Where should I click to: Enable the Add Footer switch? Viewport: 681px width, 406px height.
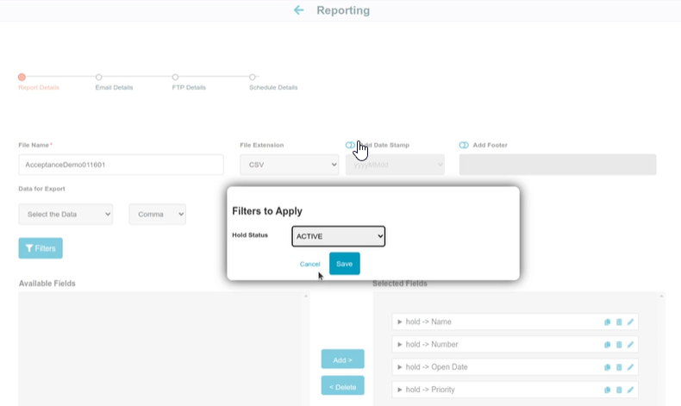[464, 145]
